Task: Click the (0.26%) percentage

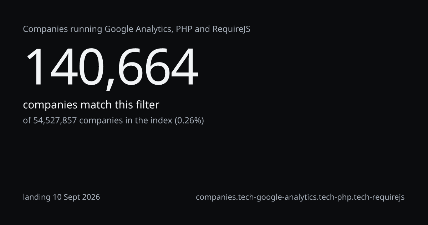Action: [189, 121]
